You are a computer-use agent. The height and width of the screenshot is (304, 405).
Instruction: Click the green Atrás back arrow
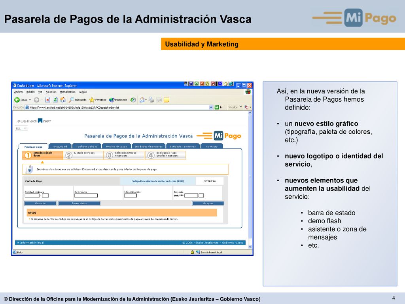click(17, 100)
